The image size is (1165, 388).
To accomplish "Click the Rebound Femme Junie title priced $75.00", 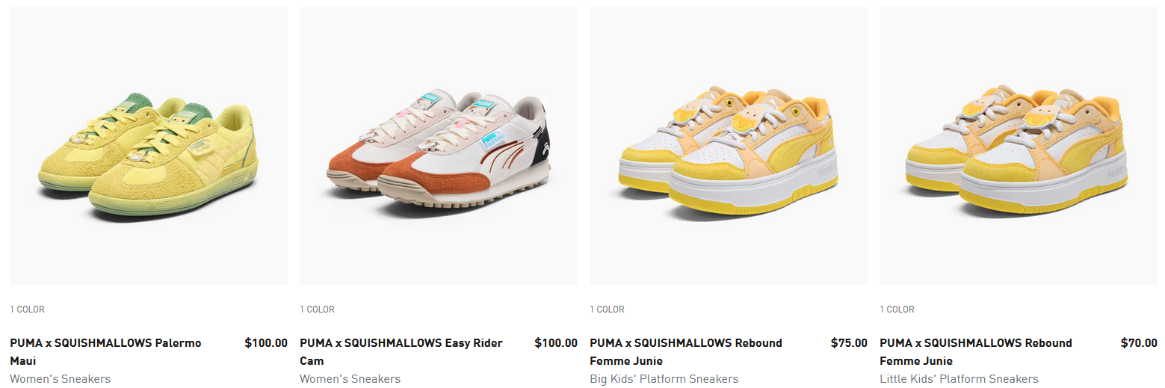I will pos(686,352).
